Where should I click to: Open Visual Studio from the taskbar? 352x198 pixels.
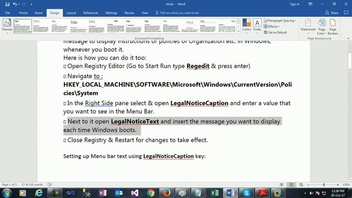pos(135,193)
